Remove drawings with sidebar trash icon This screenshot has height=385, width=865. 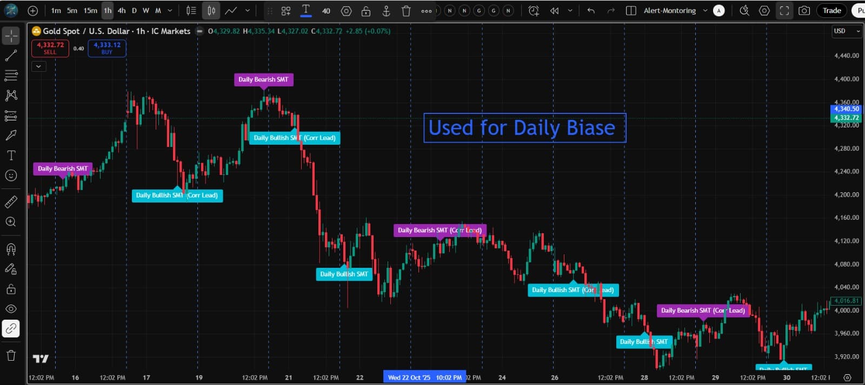(x=11, y=355)
